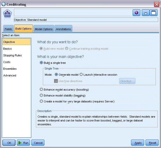
Task: Select Costs in the item list
Action: (17, 62)
